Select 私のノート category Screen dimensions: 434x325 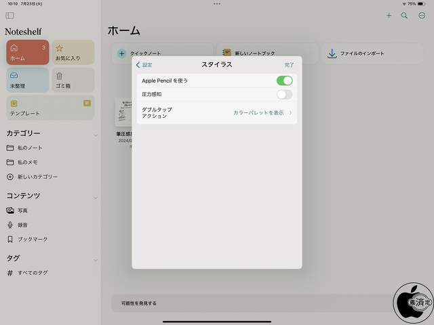click(x=30, y=148)
